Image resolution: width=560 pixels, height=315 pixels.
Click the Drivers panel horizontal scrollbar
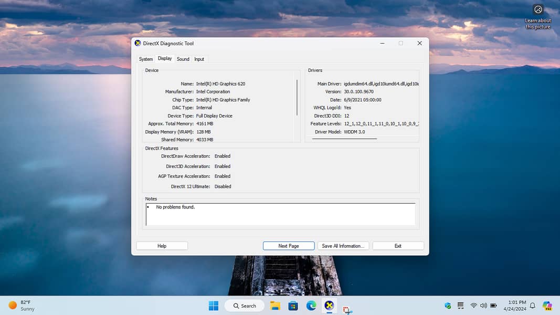click(345, 139)
